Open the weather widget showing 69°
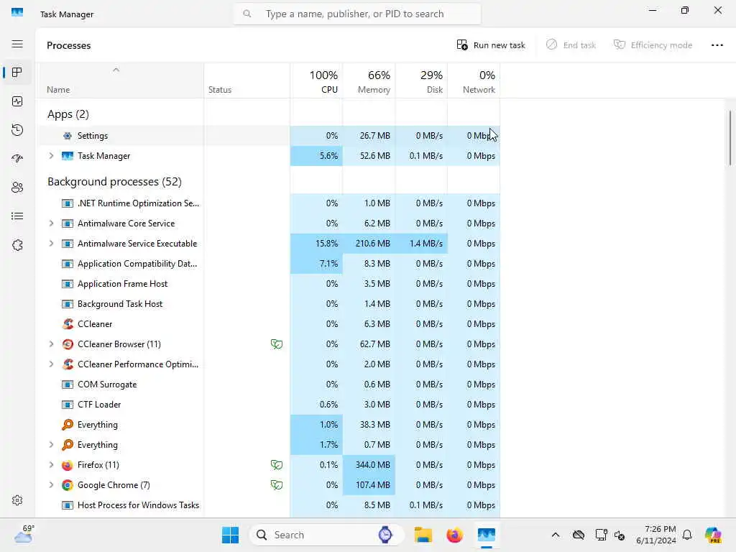This screenshot has width=736, height=552. tap(24, 534)
